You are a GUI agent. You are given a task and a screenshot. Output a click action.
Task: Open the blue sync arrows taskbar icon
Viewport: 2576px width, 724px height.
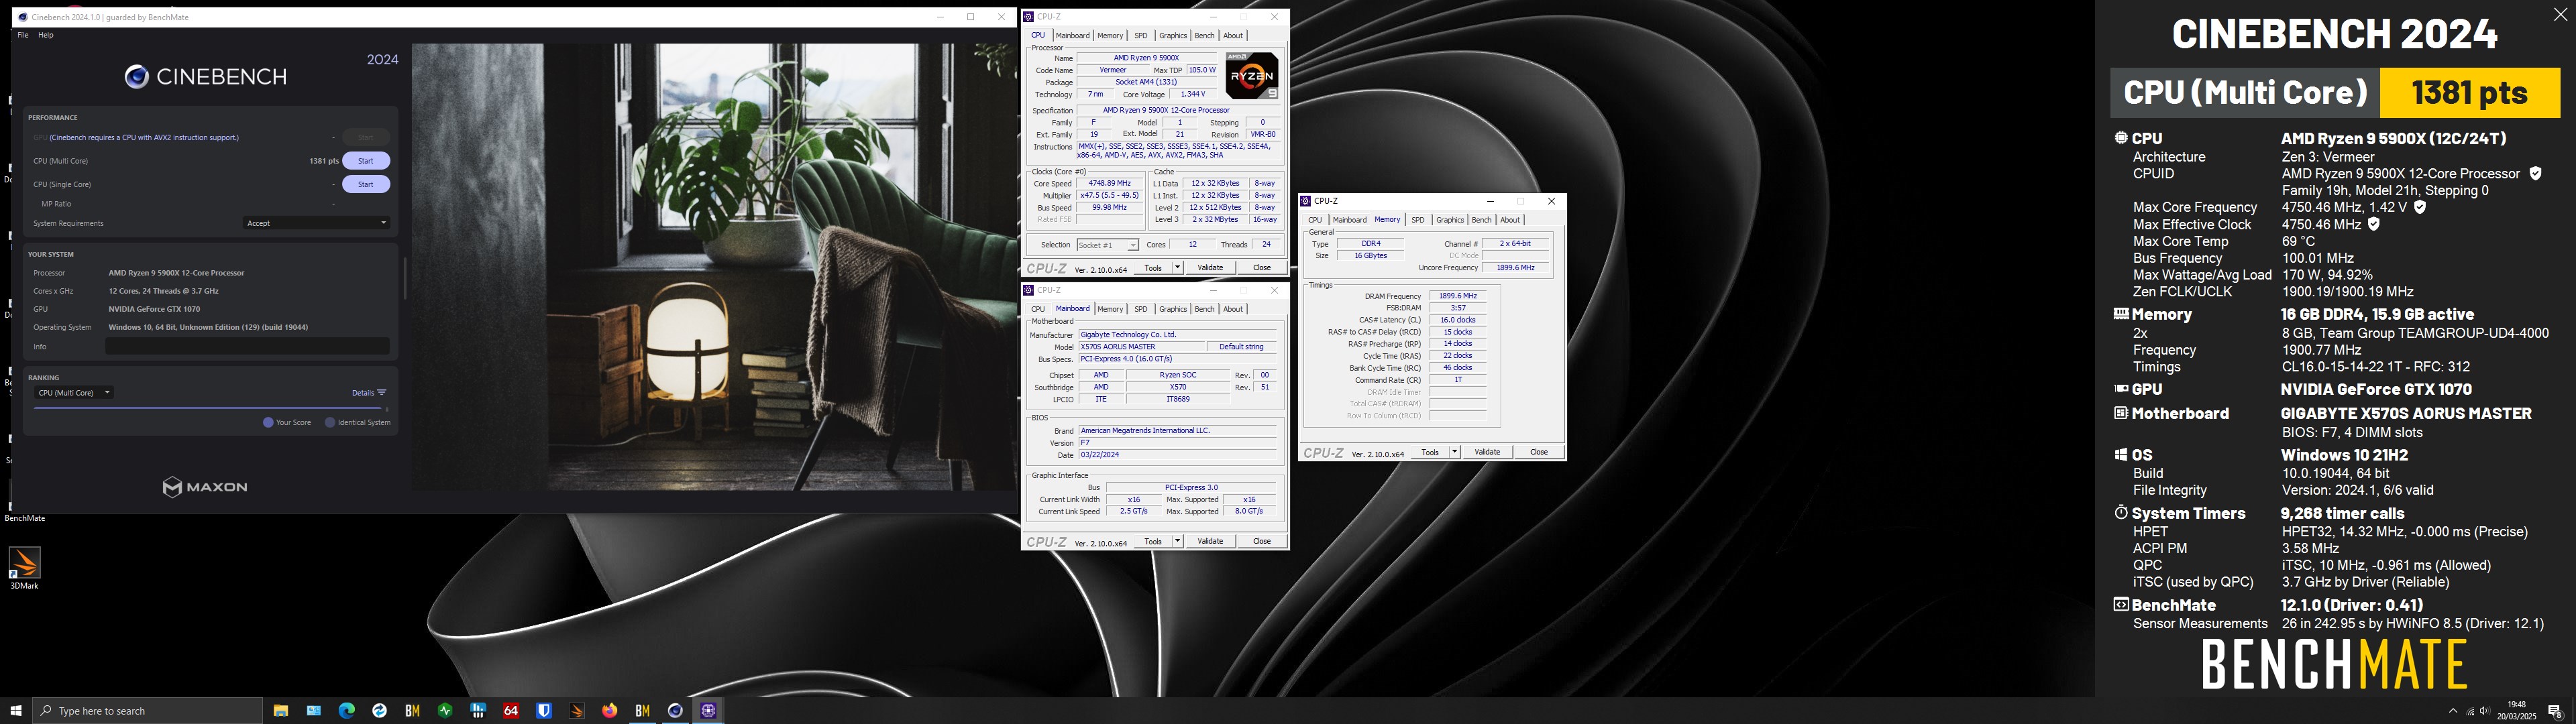click(x=379, y=711)
